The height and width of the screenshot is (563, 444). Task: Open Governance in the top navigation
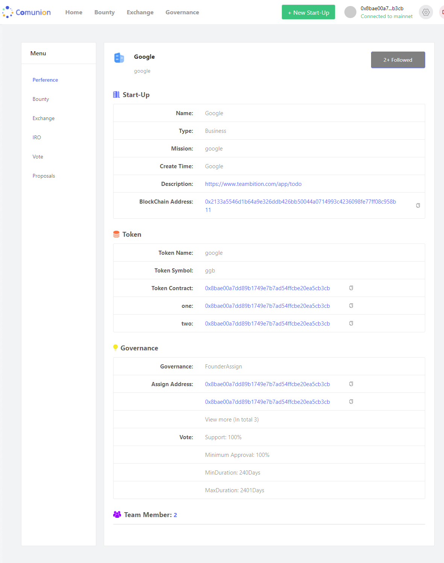click(x=182, y=12)
